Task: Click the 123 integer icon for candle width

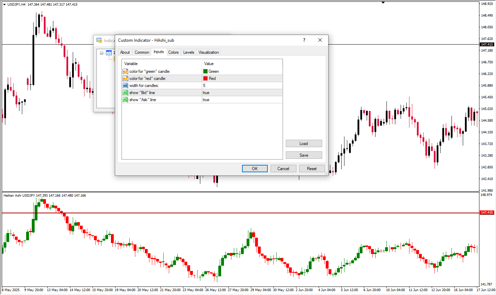Action: [x=125, y=86]
